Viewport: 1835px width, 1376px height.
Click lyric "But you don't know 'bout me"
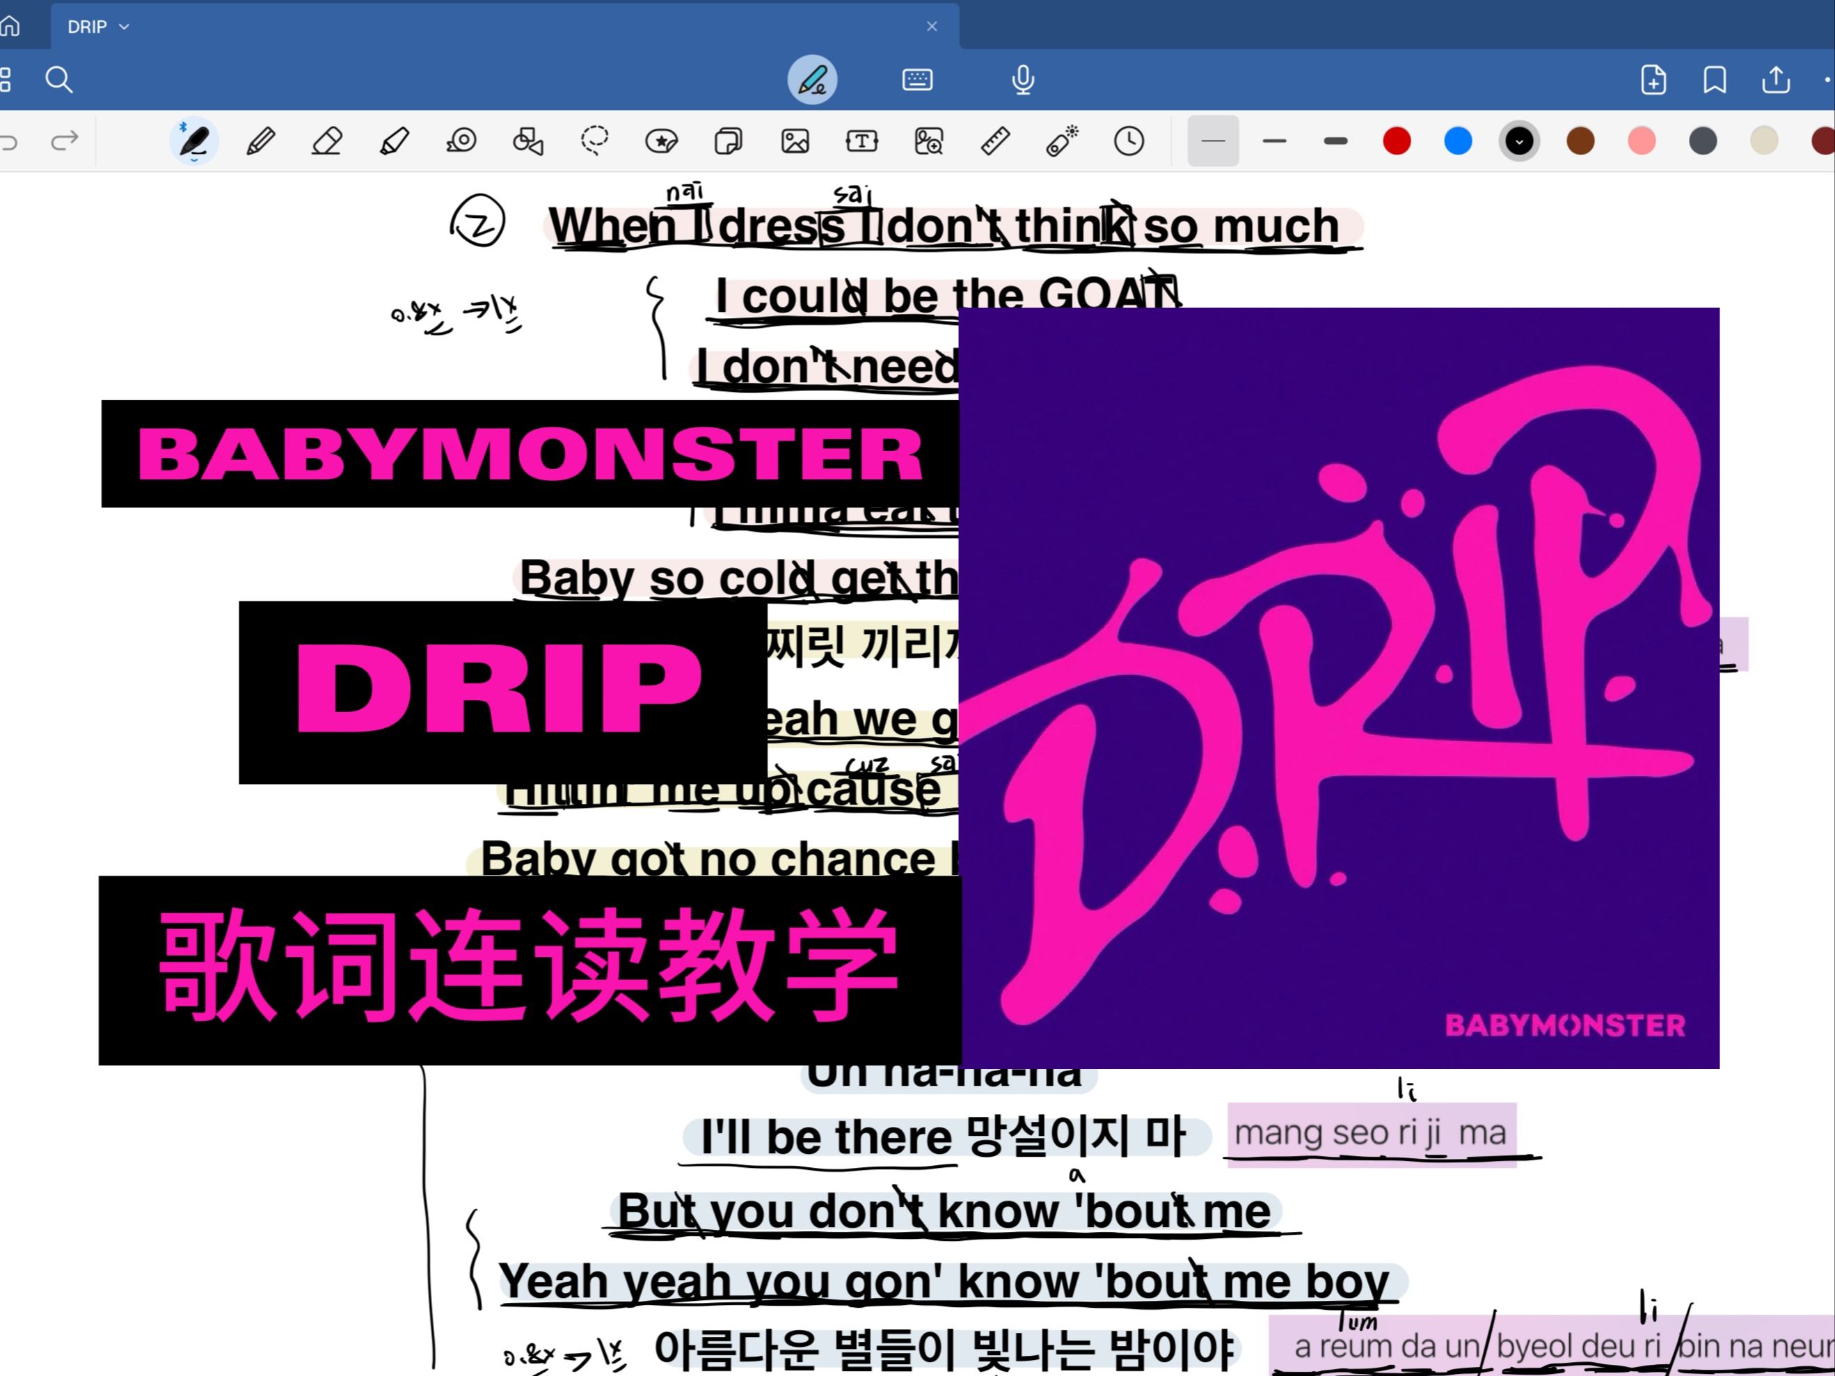[x=944, y=1211]
